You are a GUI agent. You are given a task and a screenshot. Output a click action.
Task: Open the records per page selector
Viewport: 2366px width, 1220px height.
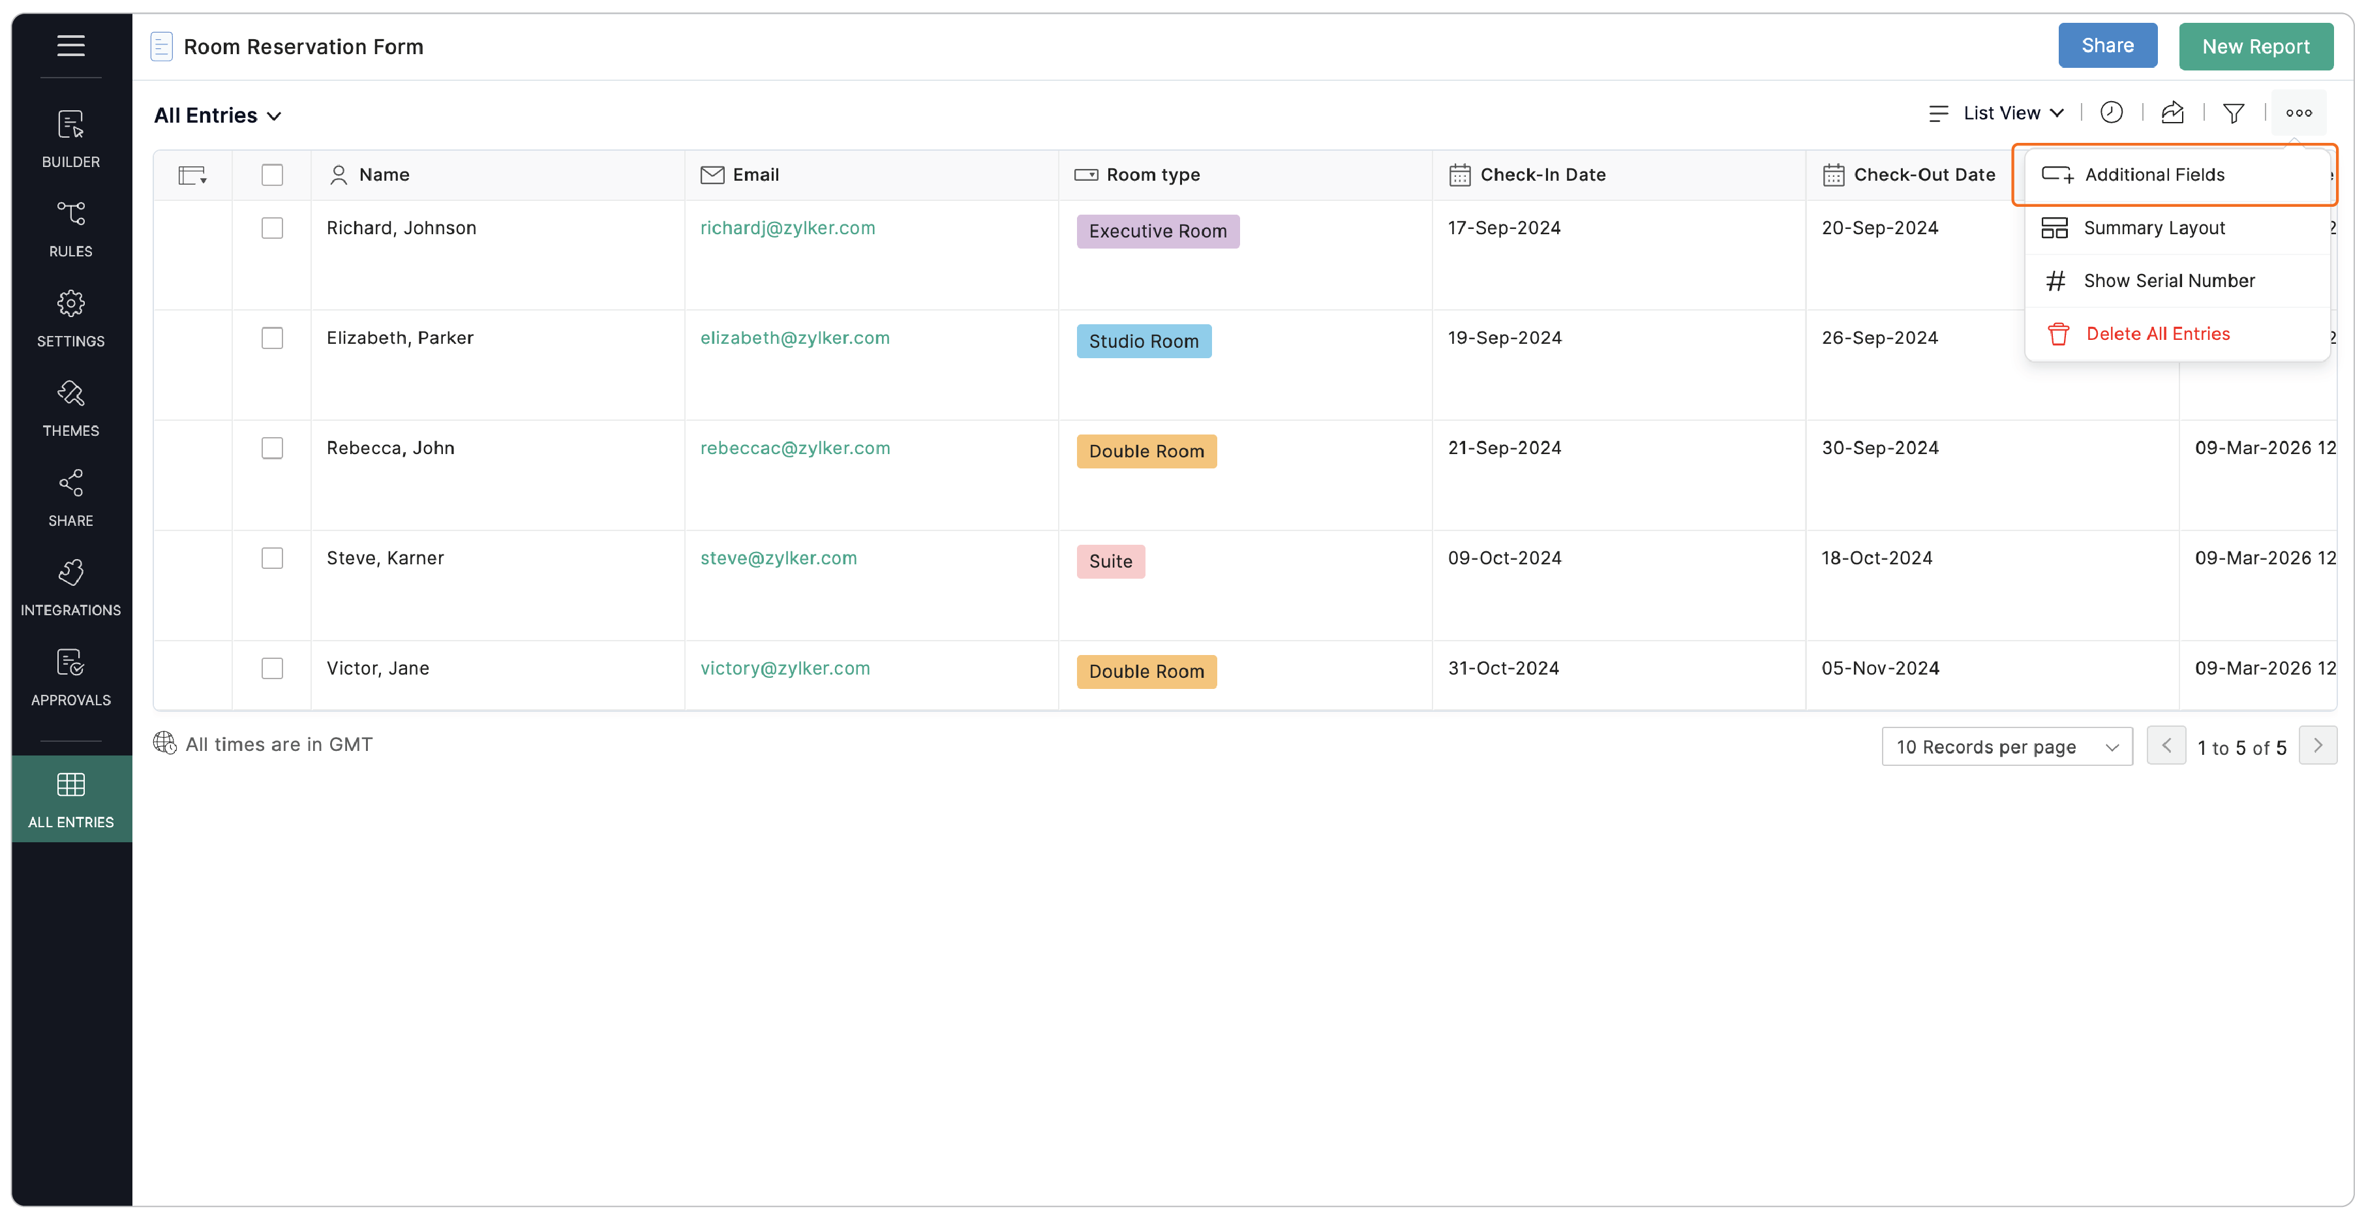click(2007, 746)
